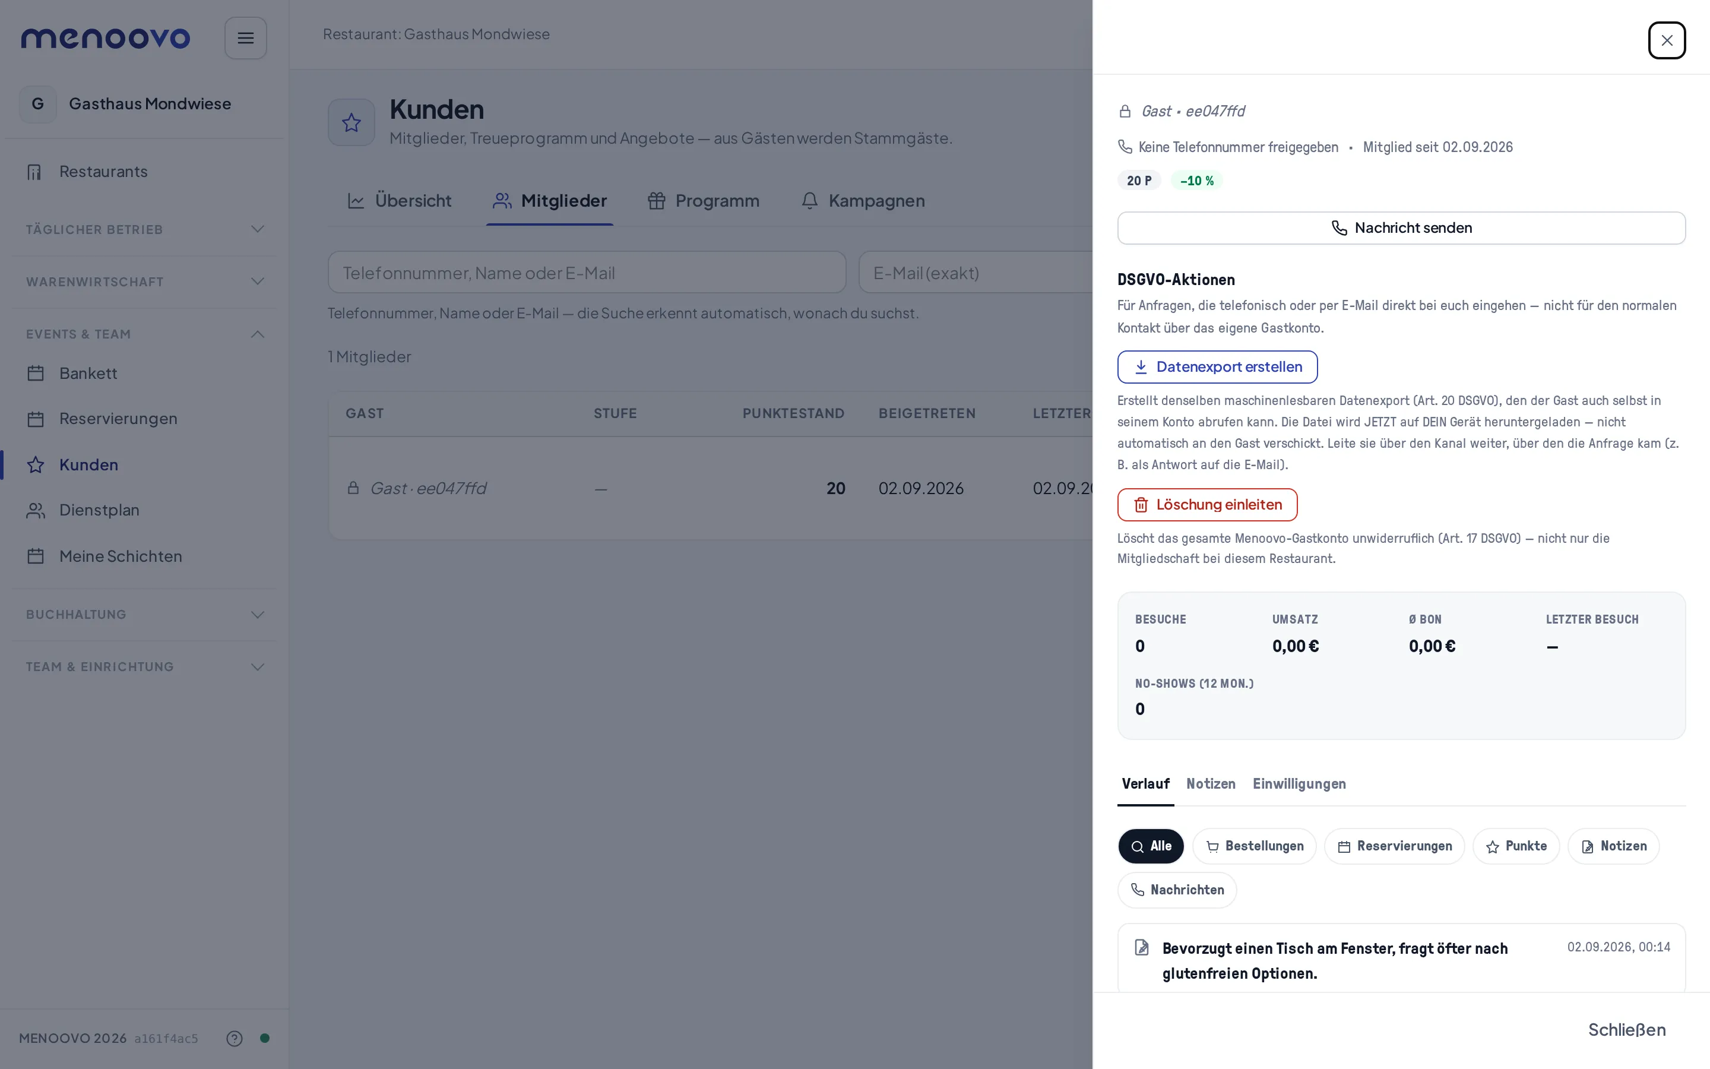Click Datenexport erstellen
The image size is (1710, 1069).
click(1217, 367)
